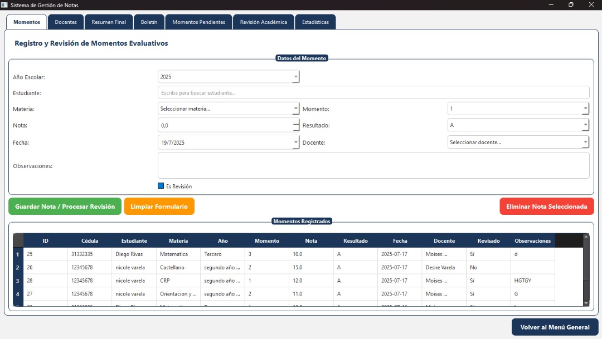
Task: Click the Observaciones text area
Action: click(x=373, y=165)
